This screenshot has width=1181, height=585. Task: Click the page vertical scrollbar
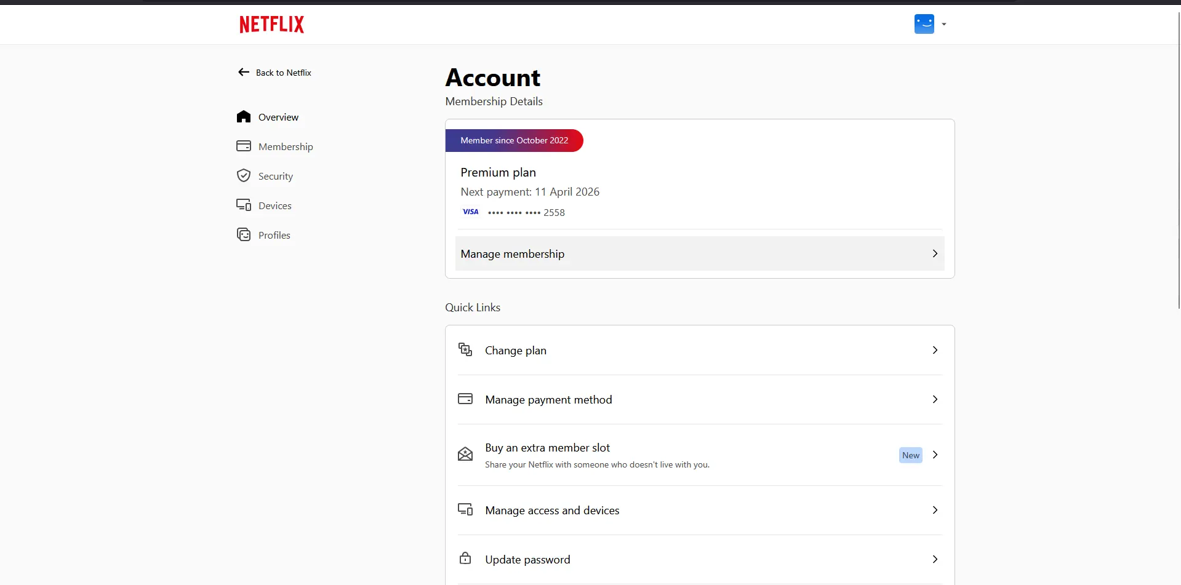tap(1179, 160)
